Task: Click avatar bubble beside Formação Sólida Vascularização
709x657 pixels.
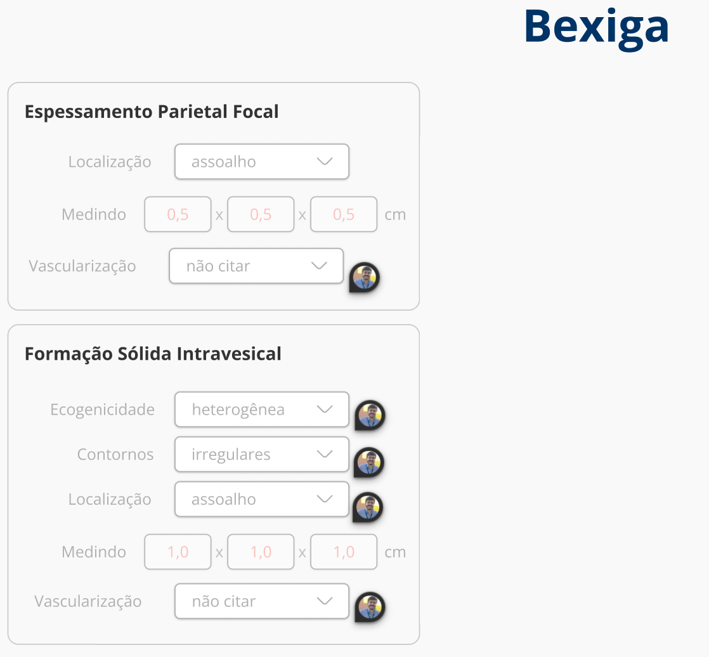Action: (x=370, y=607)
